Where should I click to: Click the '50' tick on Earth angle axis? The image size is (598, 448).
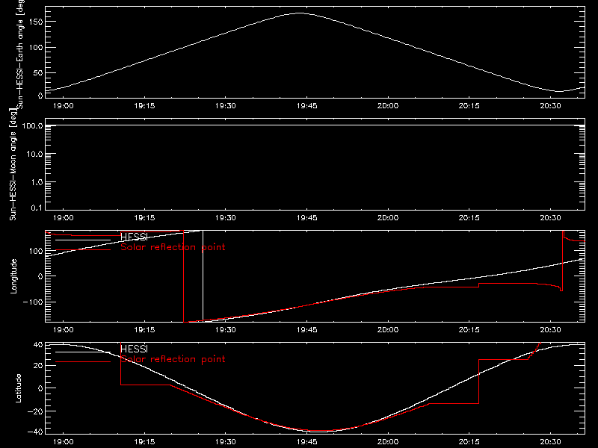pos(38,73)
